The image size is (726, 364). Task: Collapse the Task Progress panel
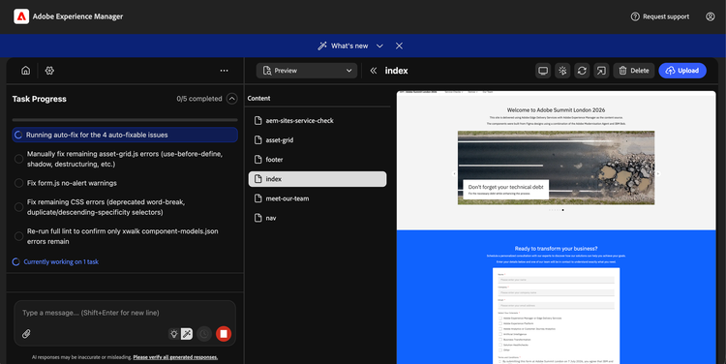(x=232, y=99)
